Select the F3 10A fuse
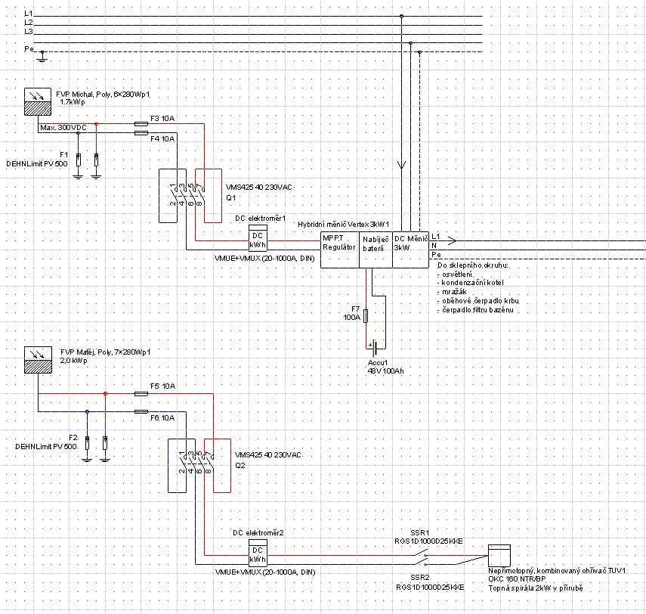646x614 pixels. click(141, 124)
